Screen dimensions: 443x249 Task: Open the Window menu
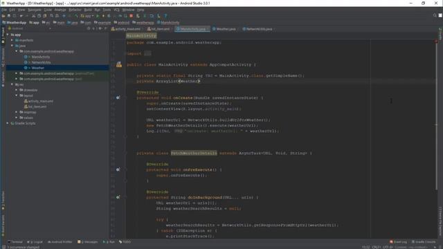point(128,10)
